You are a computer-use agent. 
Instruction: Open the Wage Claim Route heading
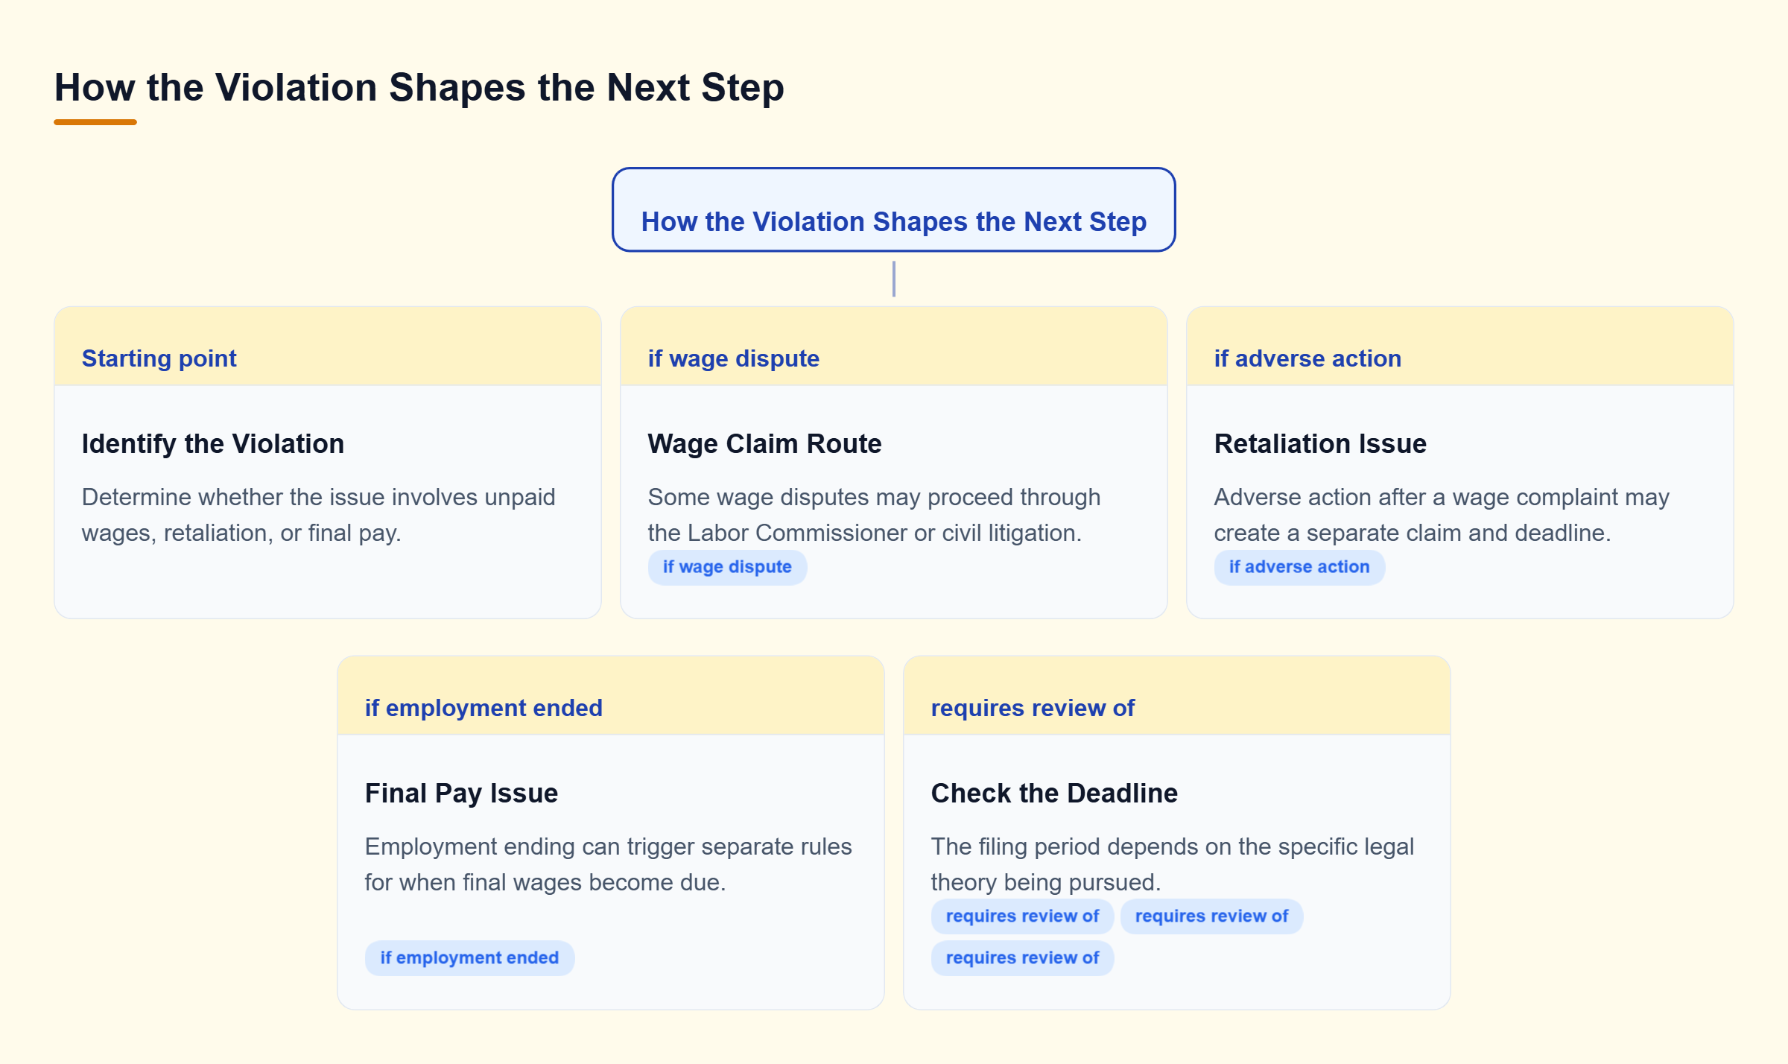coord(765,443)
